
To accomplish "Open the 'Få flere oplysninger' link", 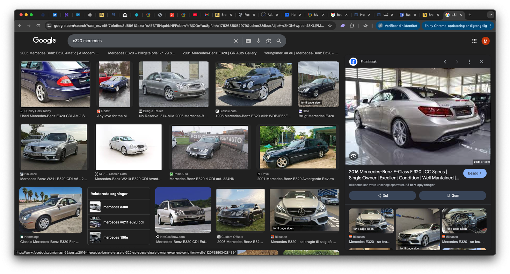I will click(x=420, y=185).
